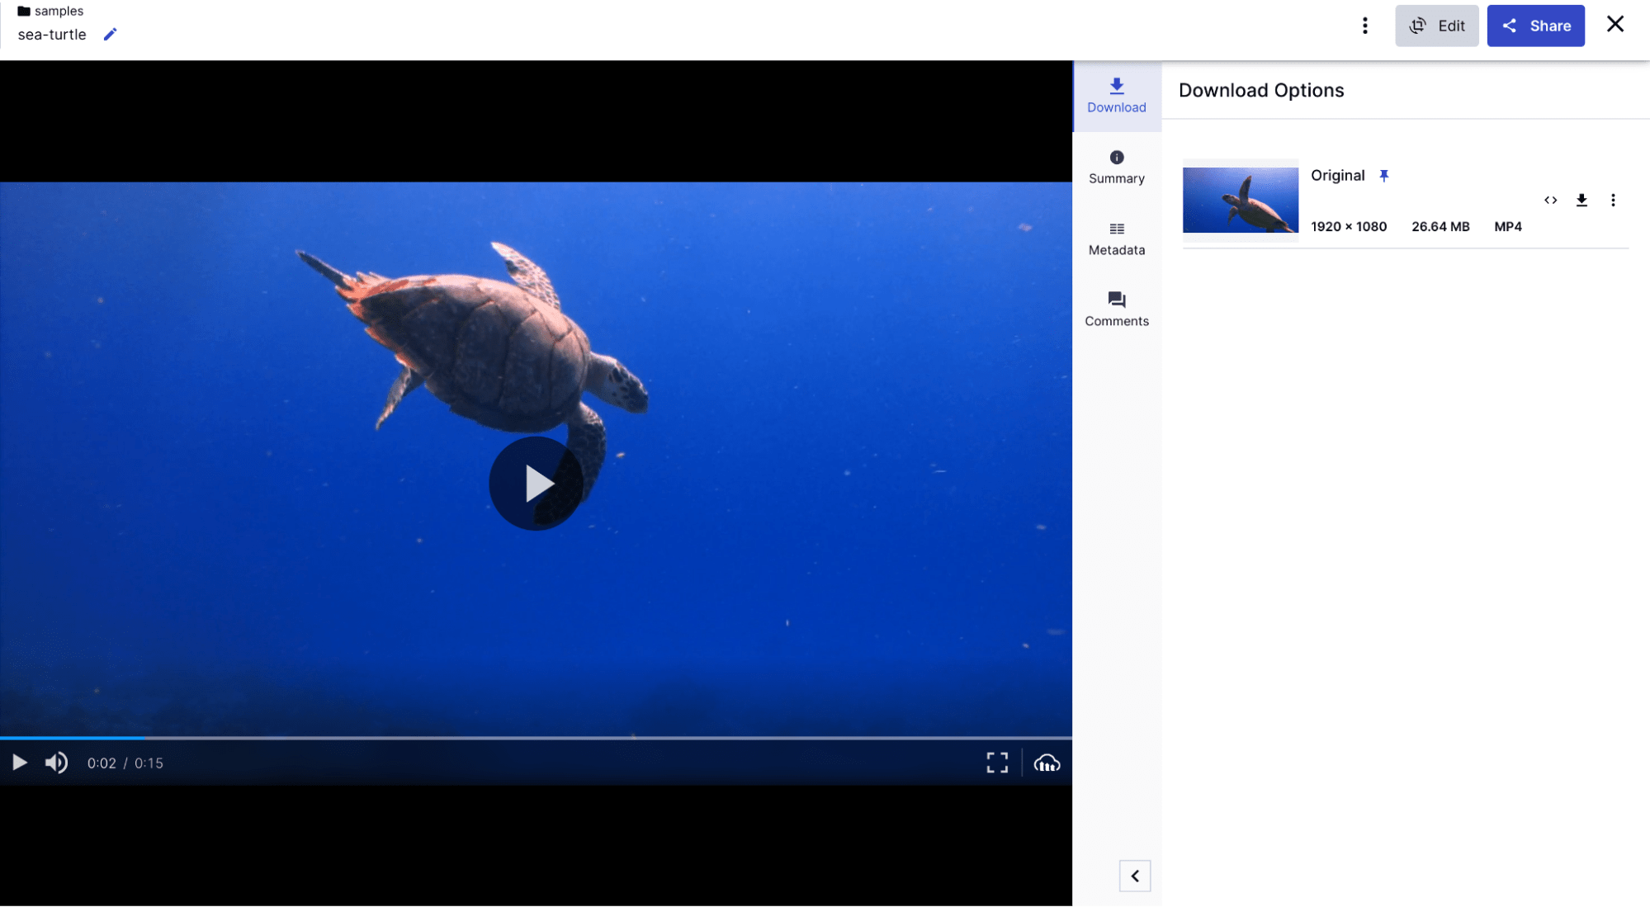Click the pin icon beside Original
Screen dimensions: 1650x907
pyautogui.click(x=1384, y=176)
